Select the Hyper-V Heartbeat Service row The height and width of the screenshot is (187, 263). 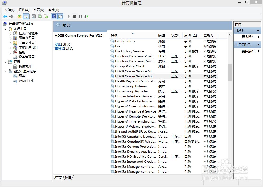[163, 111]
